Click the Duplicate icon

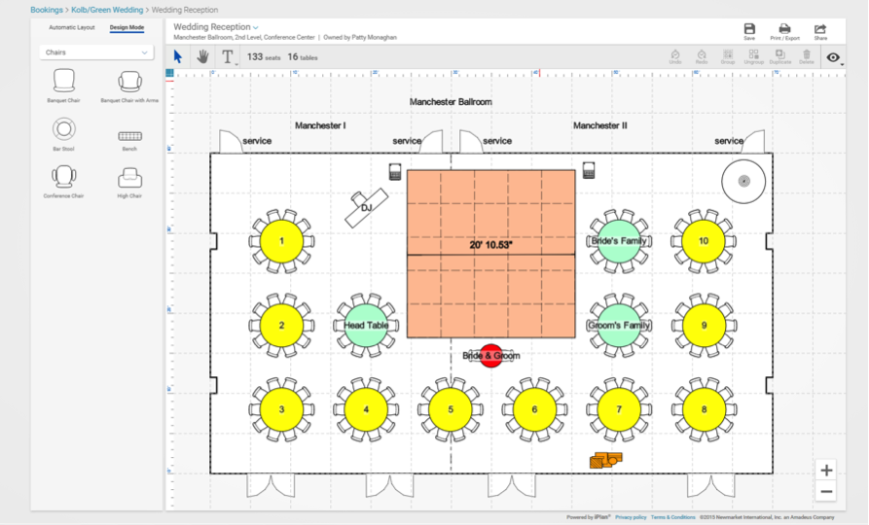click(x=780, y=56)
